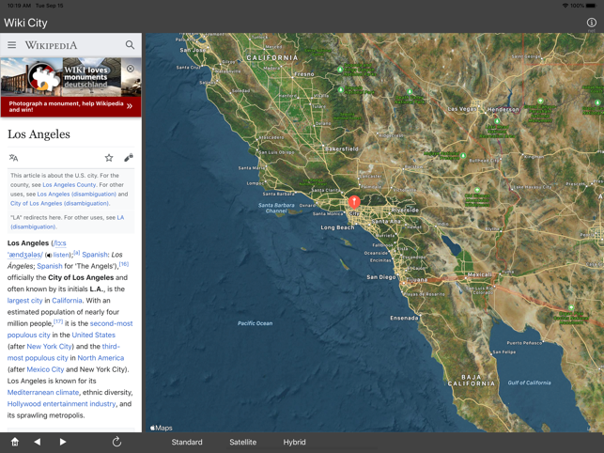Open footnote reference 16
The width and height of the screenshot is (604, 453).
[124, 264]
